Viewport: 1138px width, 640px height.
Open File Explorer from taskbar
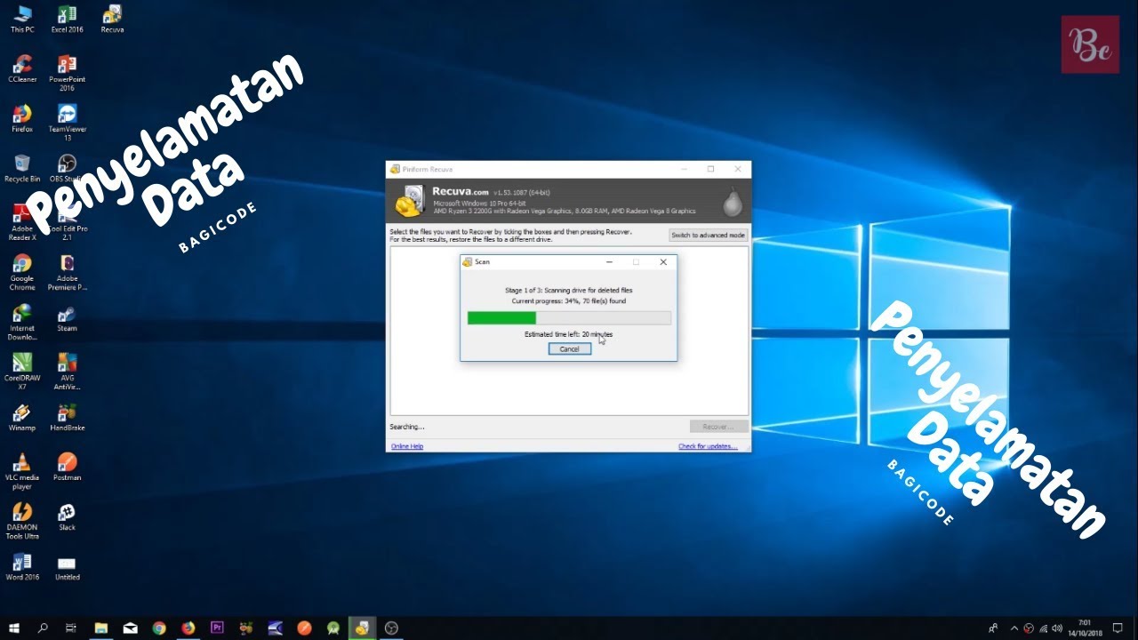click(x=100, y=628)
